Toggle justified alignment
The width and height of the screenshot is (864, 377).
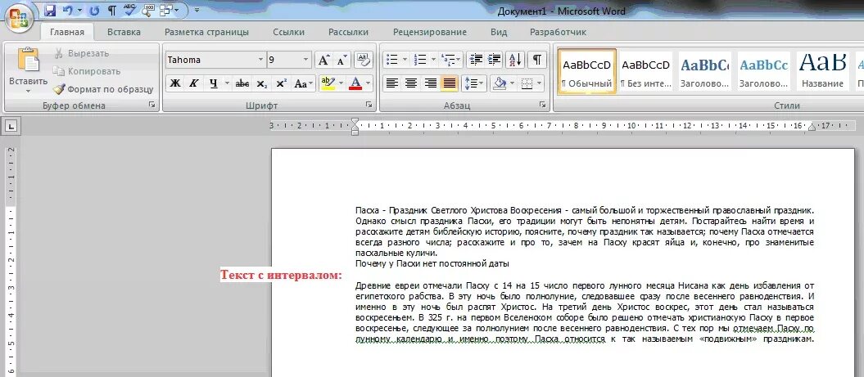pyautogui.click(x=450, y=83)
